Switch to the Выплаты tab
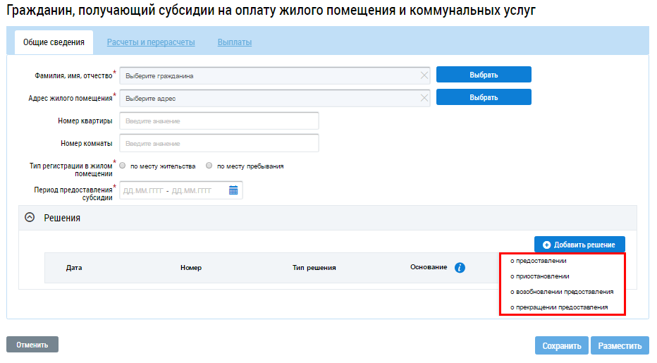This screenshot has width=657, height=363. click(x=234, y=42)
